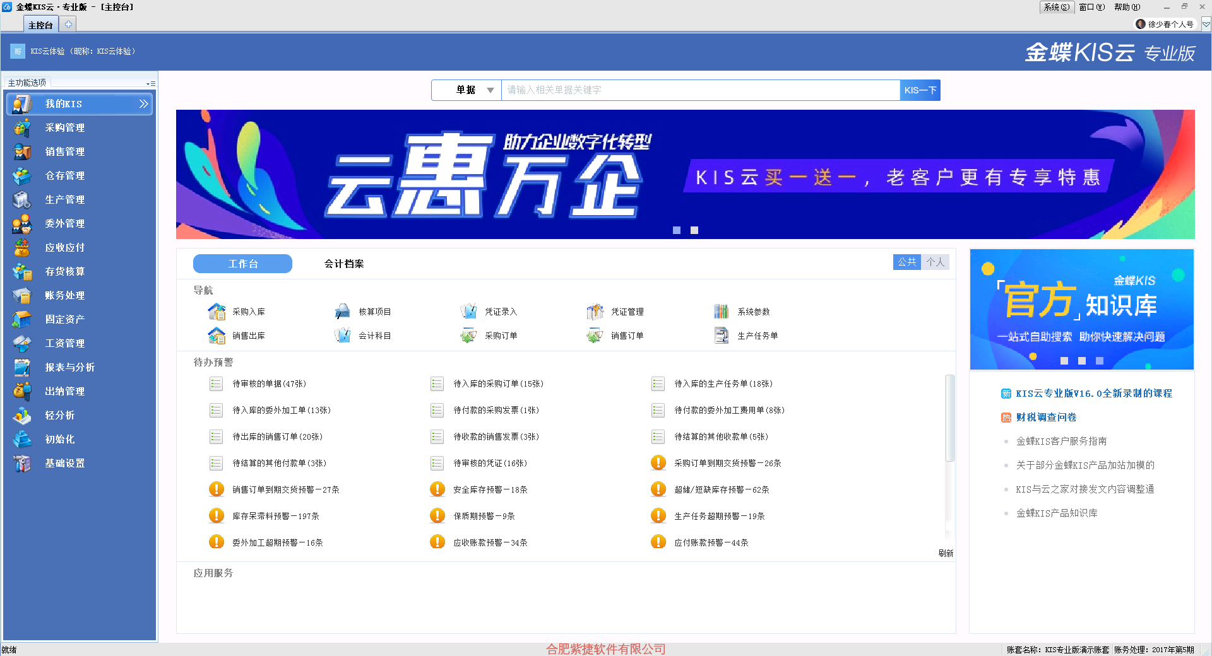
Task: Click the 生产任务单 navigation icon
Action: [x=722, y=336]
